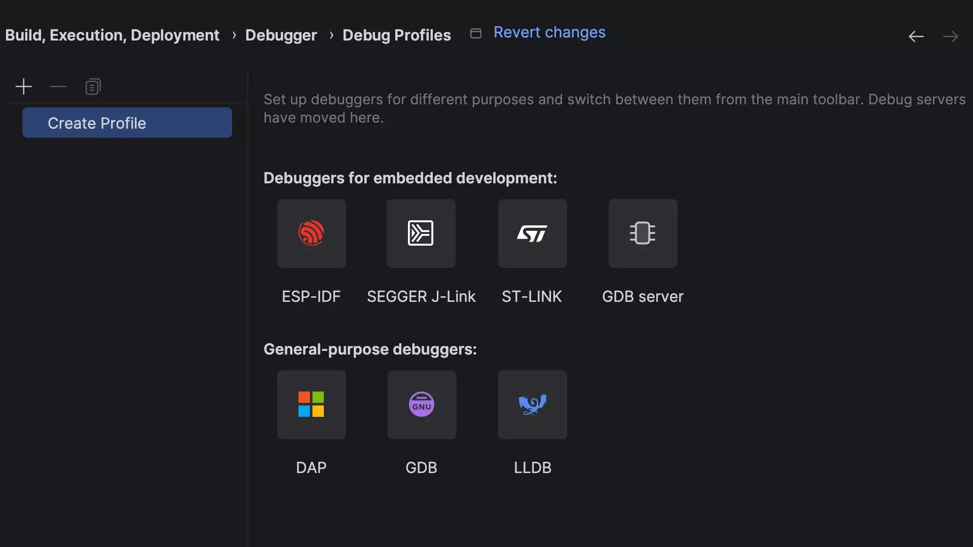
Task: Choose the ESP-IDF debugger icon
Action: click(x=312, y=233)
